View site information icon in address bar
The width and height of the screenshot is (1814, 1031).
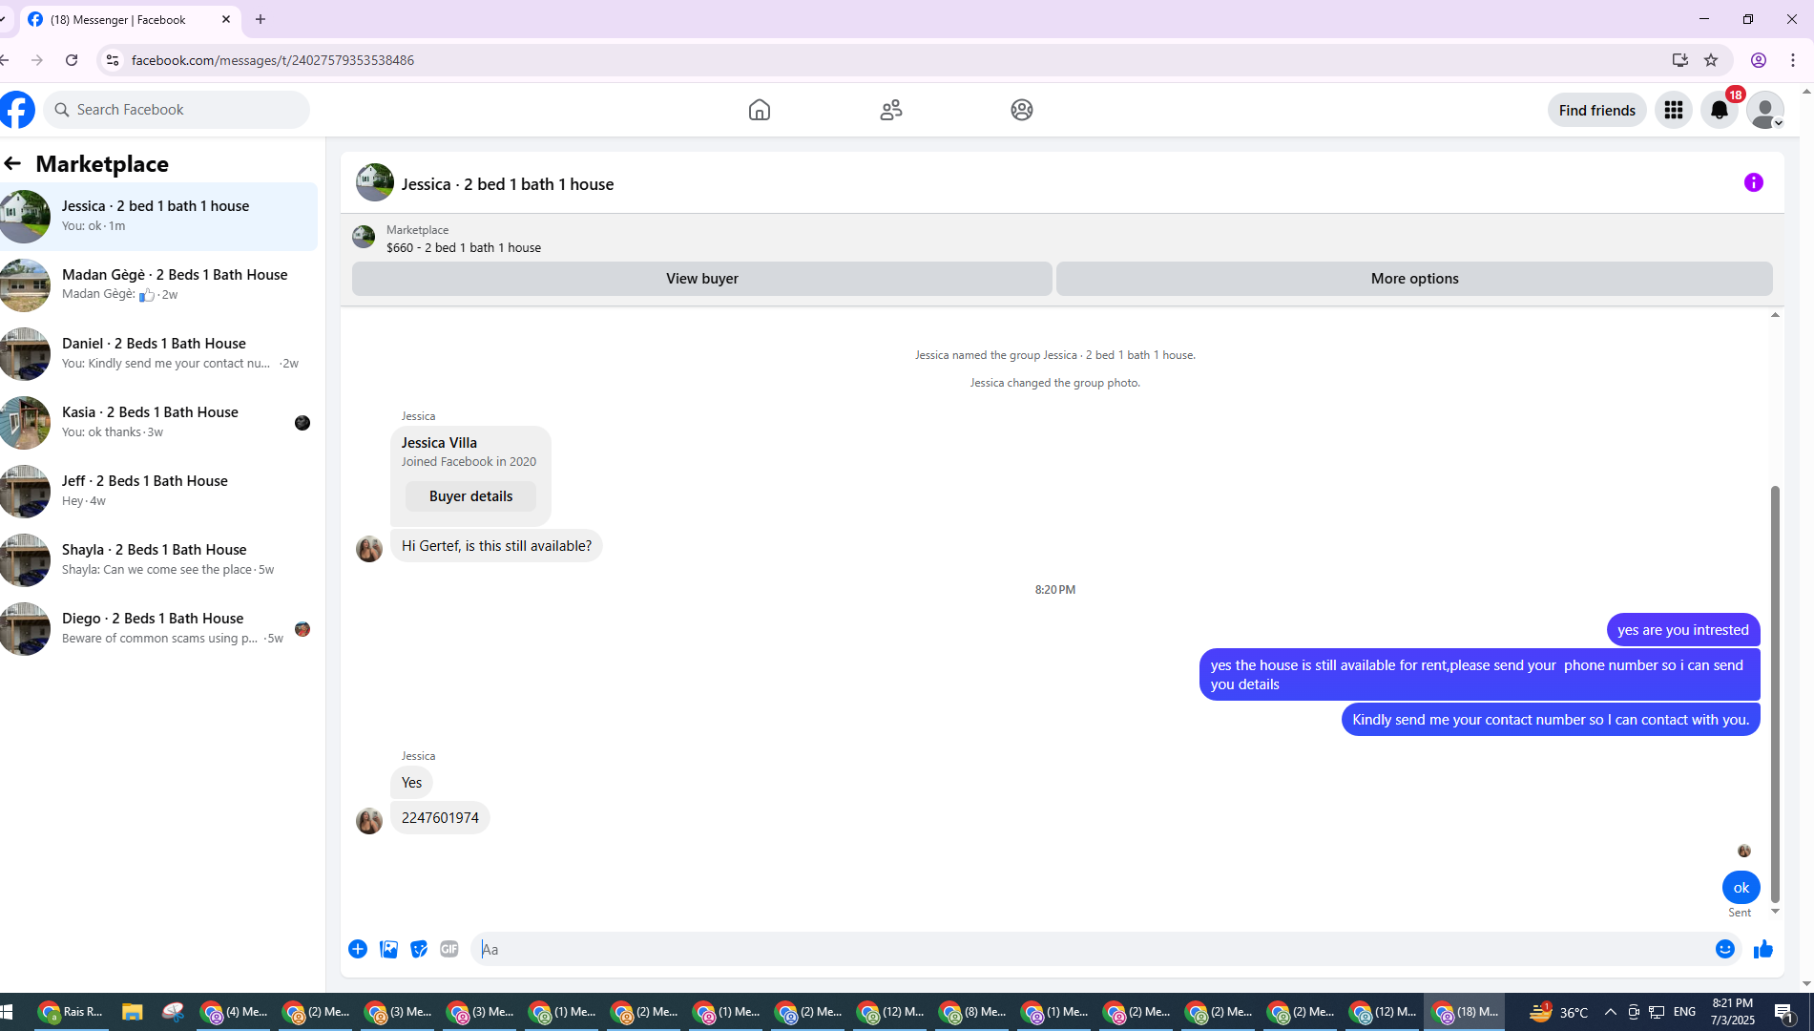click(113, 60)
